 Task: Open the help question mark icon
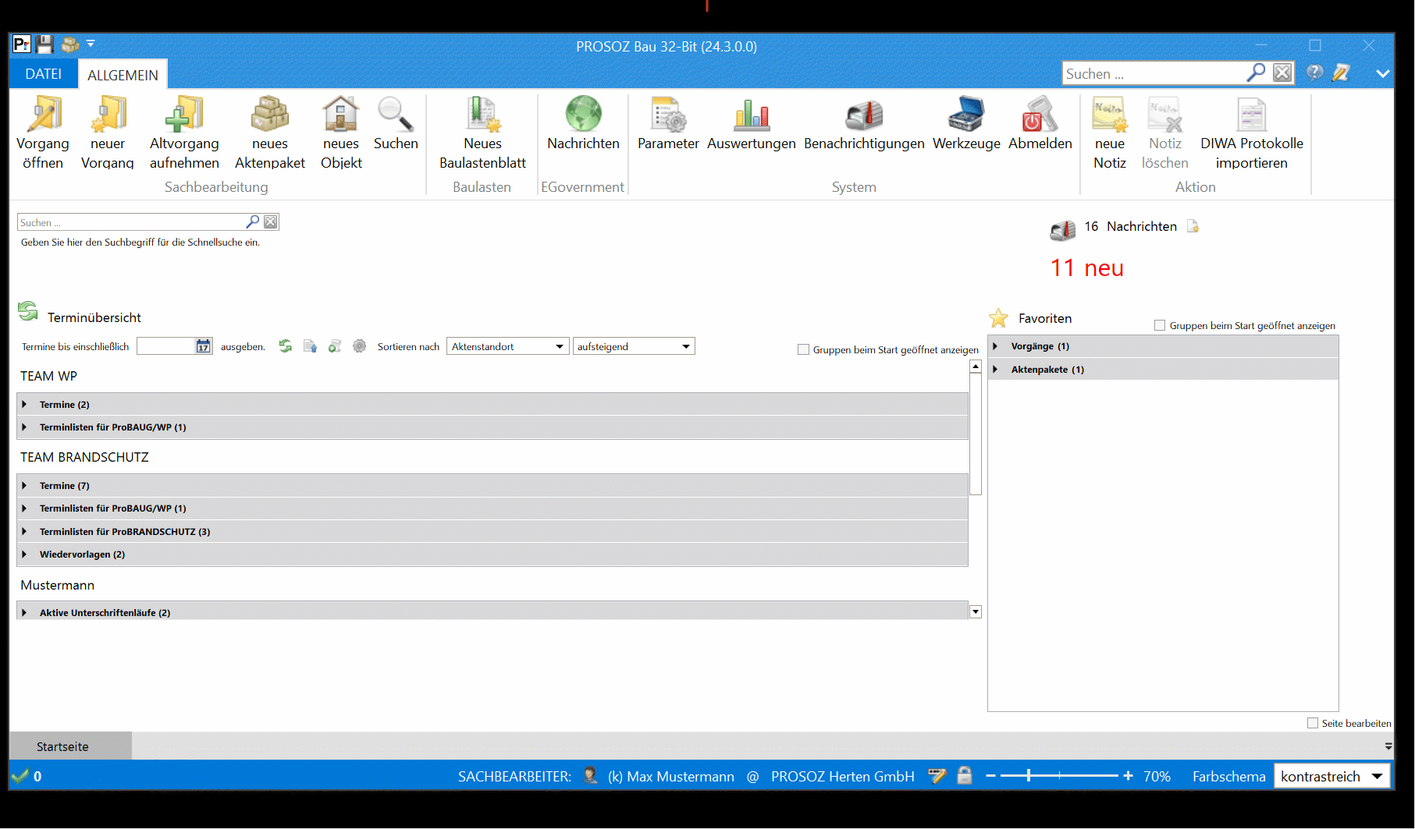click(1315, 73)
